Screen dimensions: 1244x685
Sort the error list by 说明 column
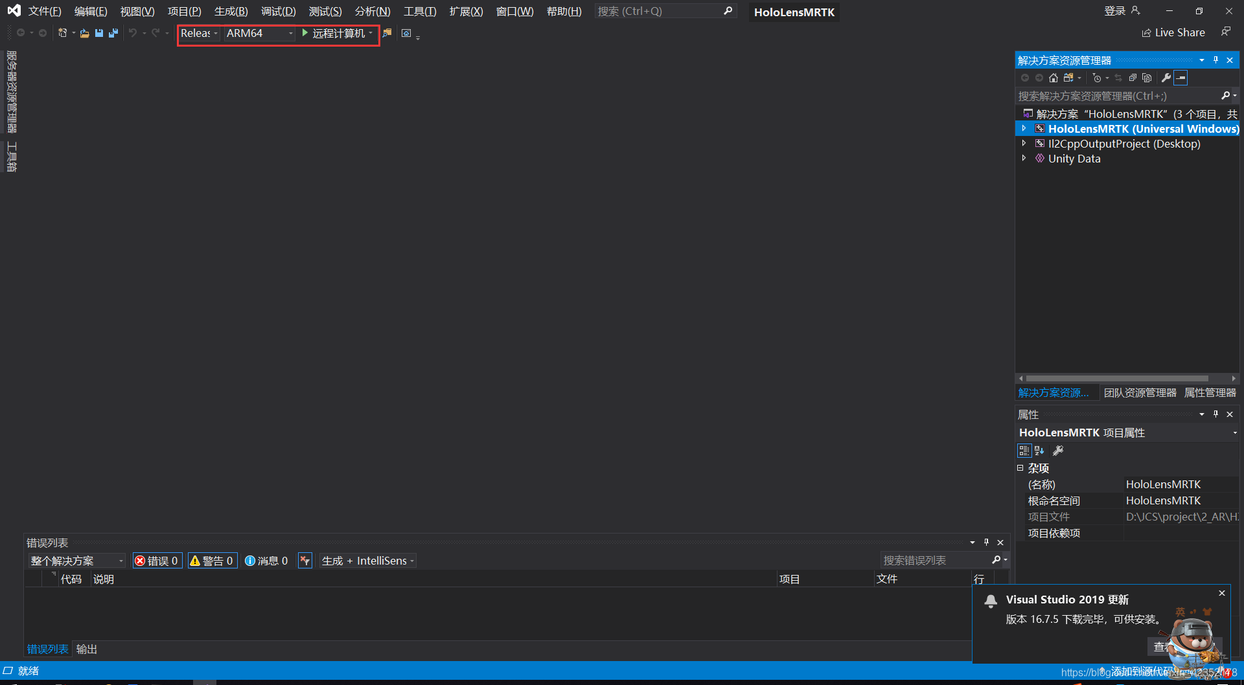[x=104, y=579]
